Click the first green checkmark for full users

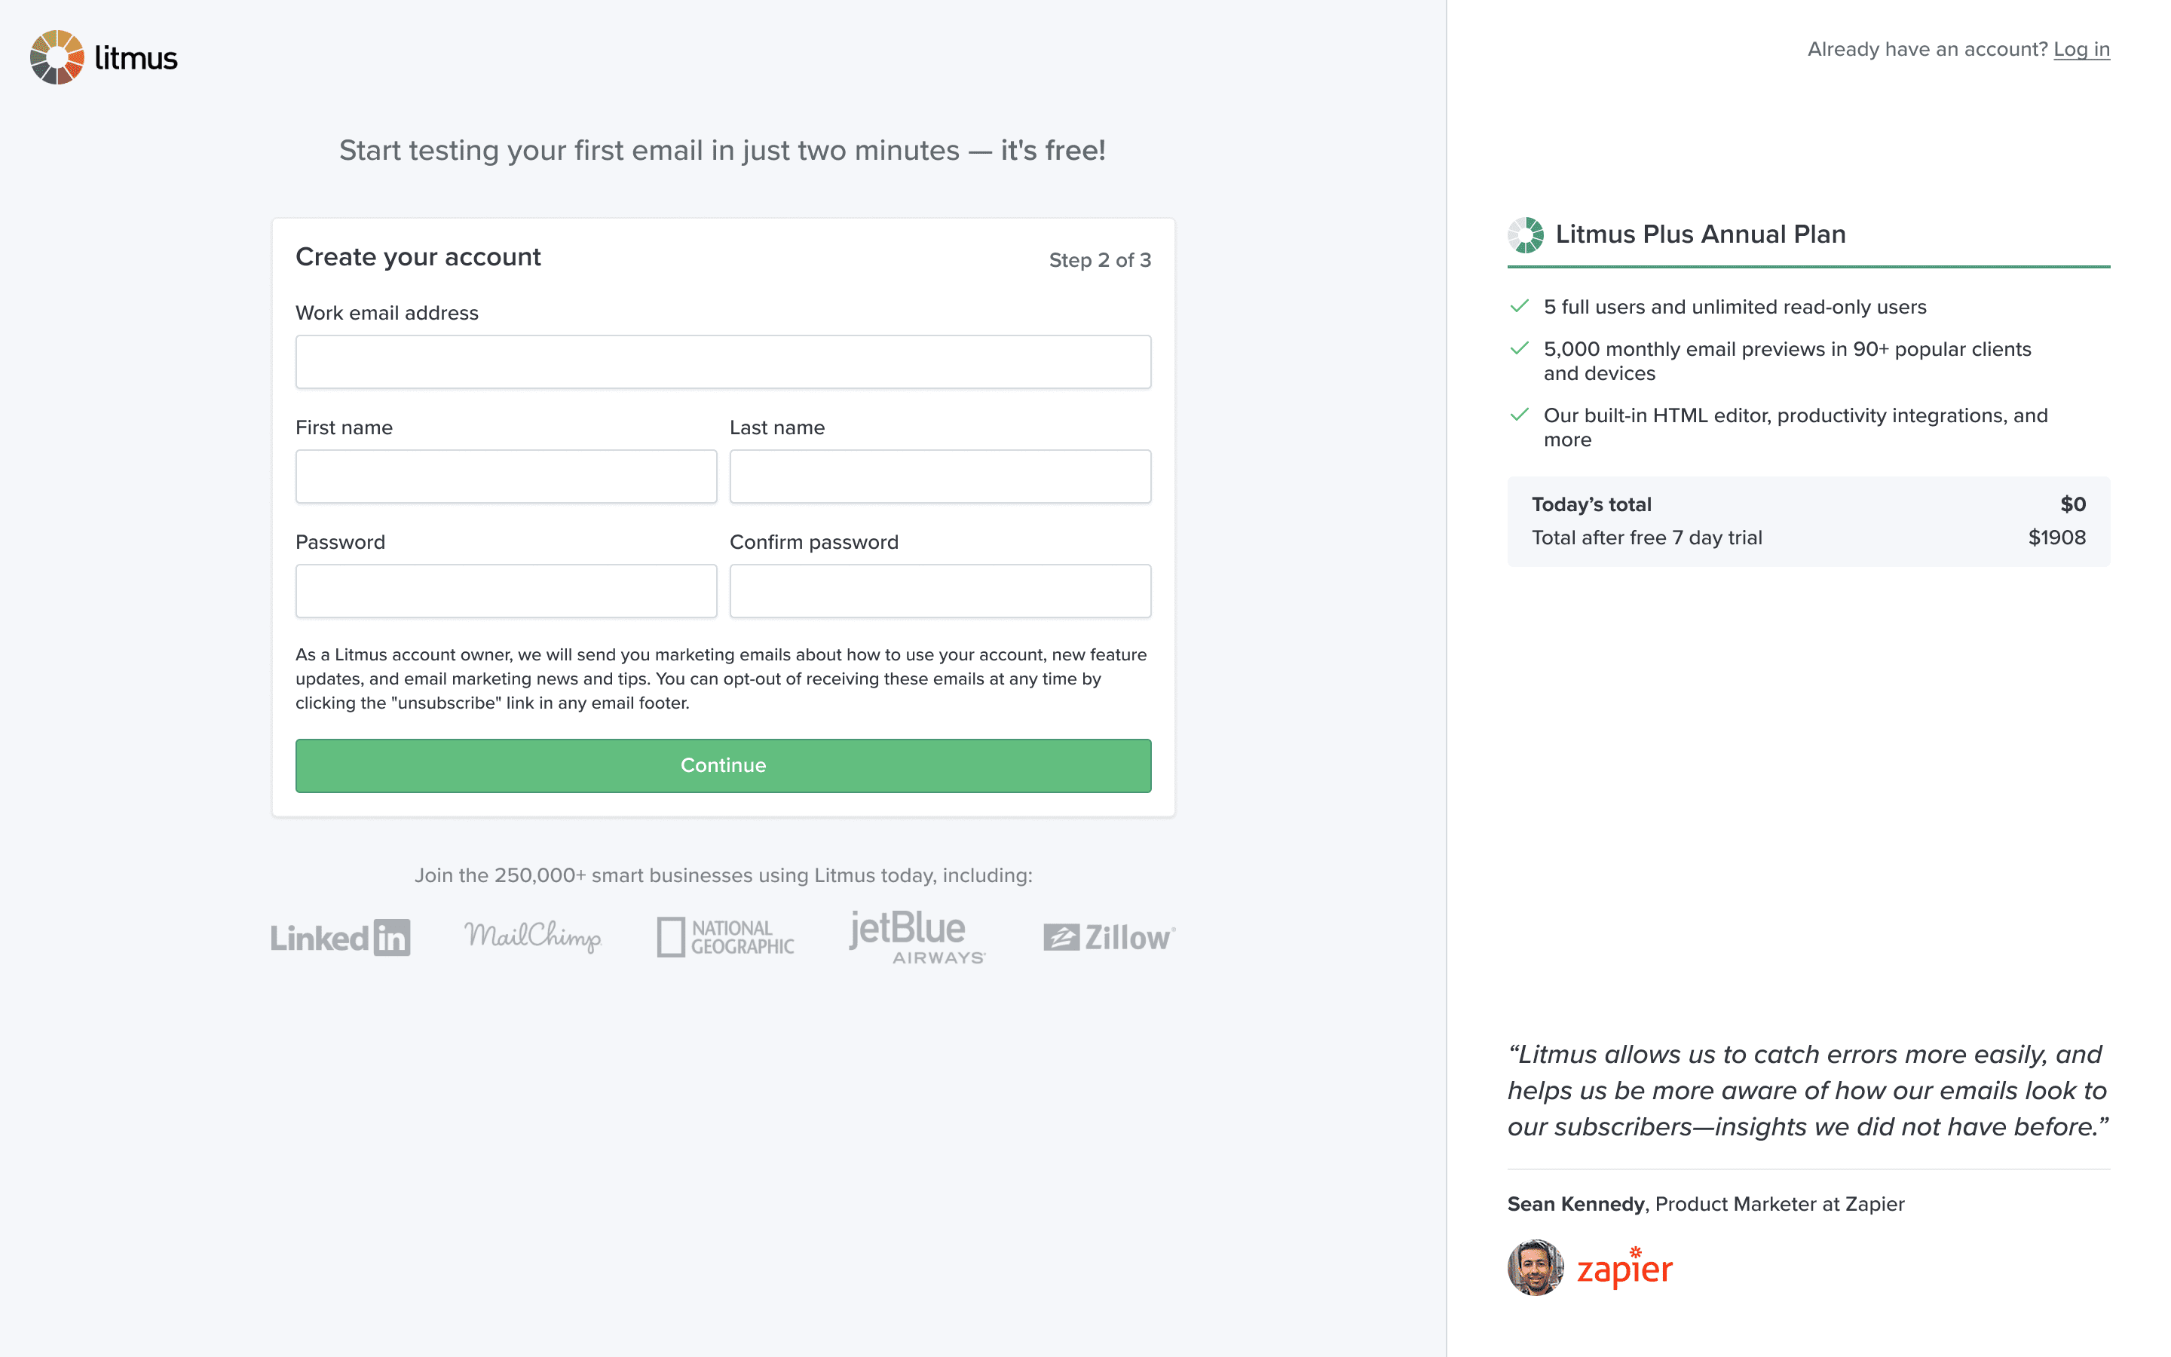click(x=1519, y=307)
